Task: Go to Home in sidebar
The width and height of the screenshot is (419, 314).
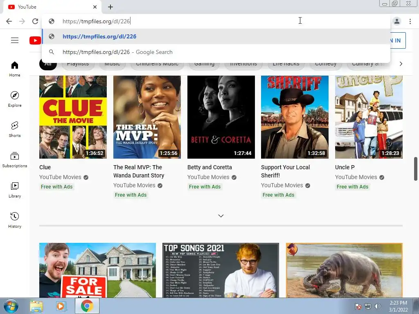Action: coord(15,69)
